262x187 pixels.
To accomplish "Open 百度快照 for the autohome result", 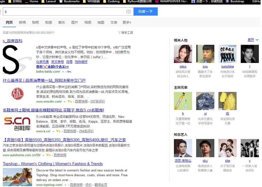I will [60, 155].
